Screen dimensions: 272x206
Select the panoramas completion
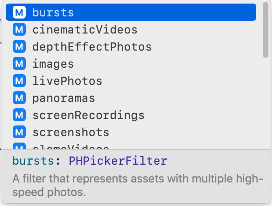pyautogui.click(x=64, y=98)
